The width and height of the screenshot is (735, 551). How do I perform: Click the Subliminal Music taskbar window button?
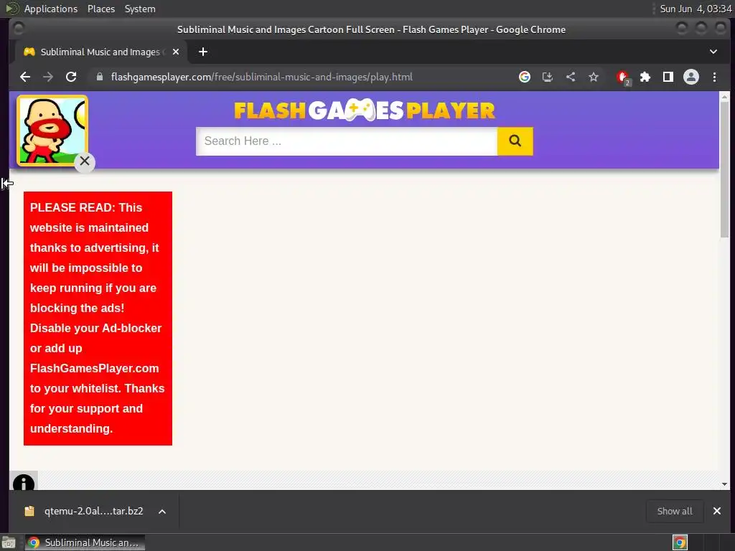[x=85, y=542]
